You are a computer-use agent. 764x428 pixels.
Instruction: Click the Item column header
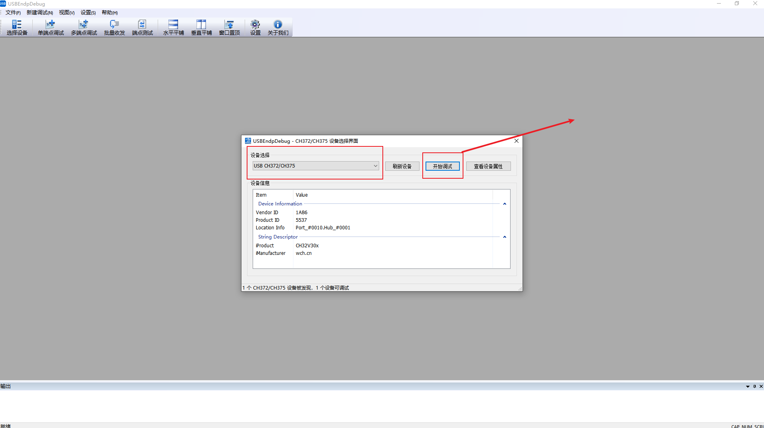coord(273,195)
